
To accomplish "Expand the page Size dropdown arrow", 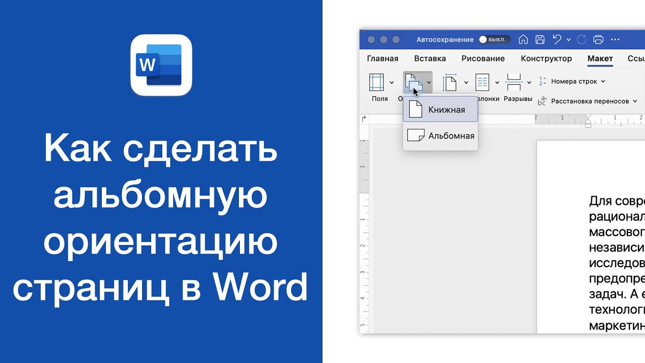I will pyautogui.click(x=466, y=82).
